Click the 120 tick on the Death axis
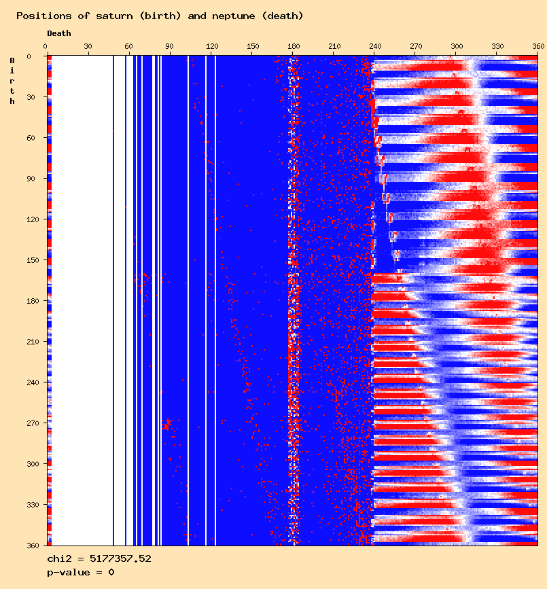Image resolution: width=547 pixels, height=589 pixels. coord(212,46)
